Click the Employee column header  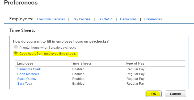click(x=25, y=63)
